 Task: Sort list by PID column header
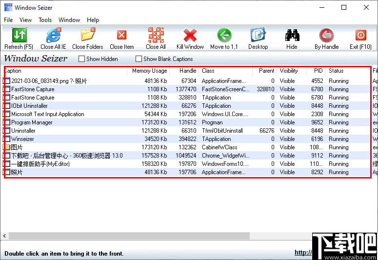pos(316,71)
